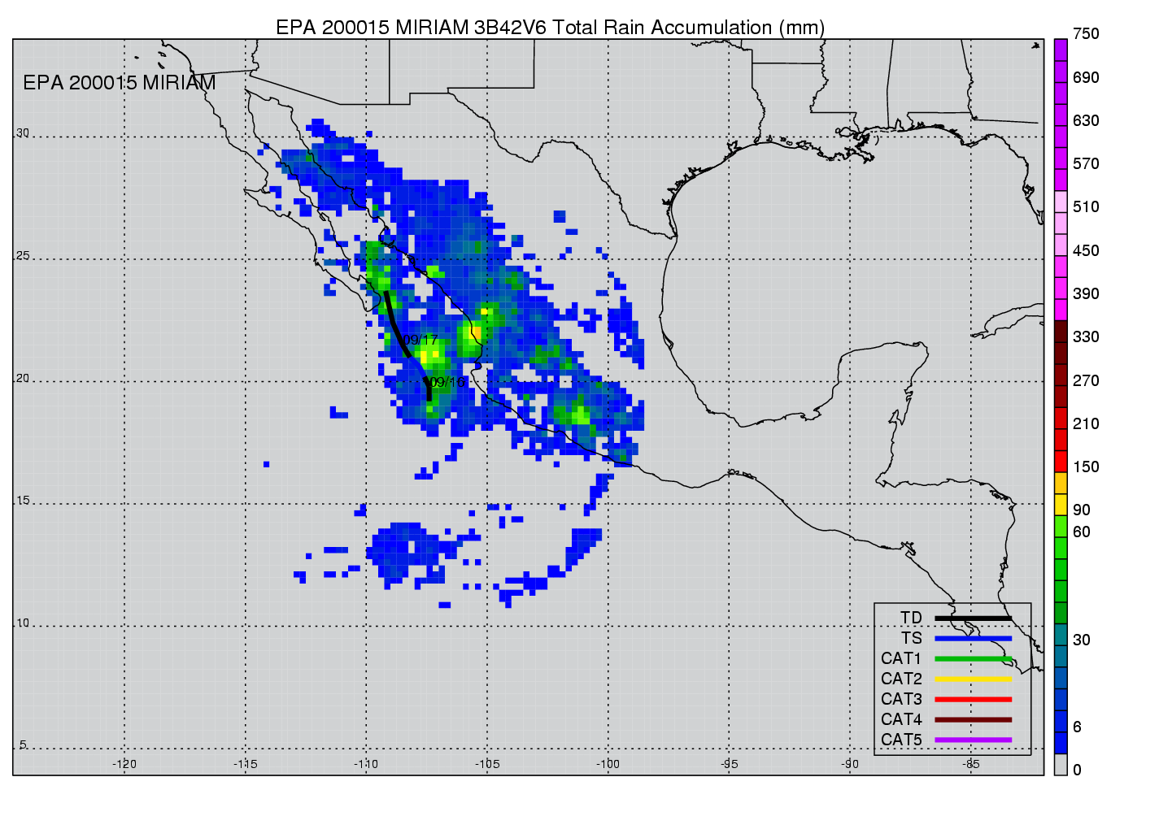Click the 750 label on color scale
This screenshot has width=1159, height=816.
coord(1085,34)
